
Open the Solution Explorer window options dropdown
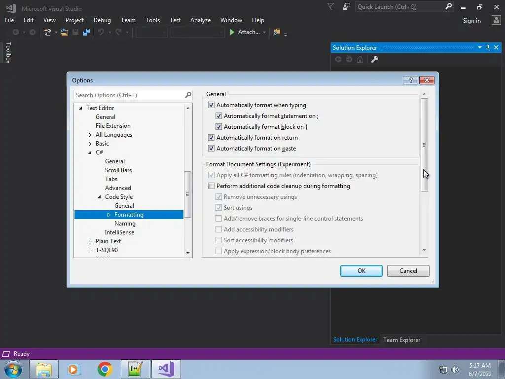coord(479,48)
